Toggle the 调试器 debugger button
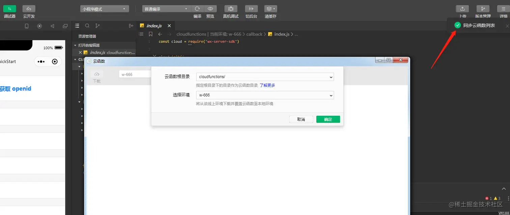The width and height of the screenshot is (510, 215). (9, 9)
